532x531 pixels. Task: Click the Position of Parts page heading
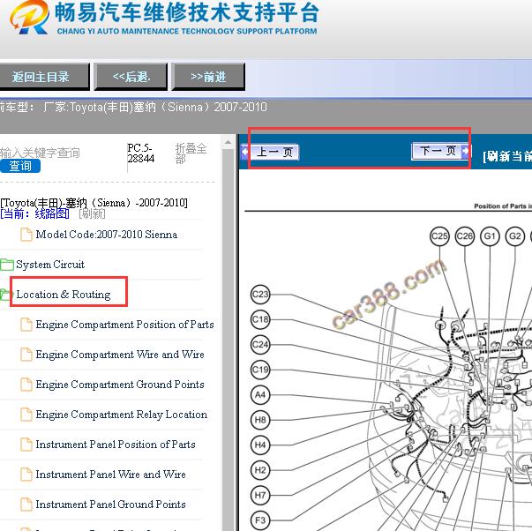(x=503, y=206)
